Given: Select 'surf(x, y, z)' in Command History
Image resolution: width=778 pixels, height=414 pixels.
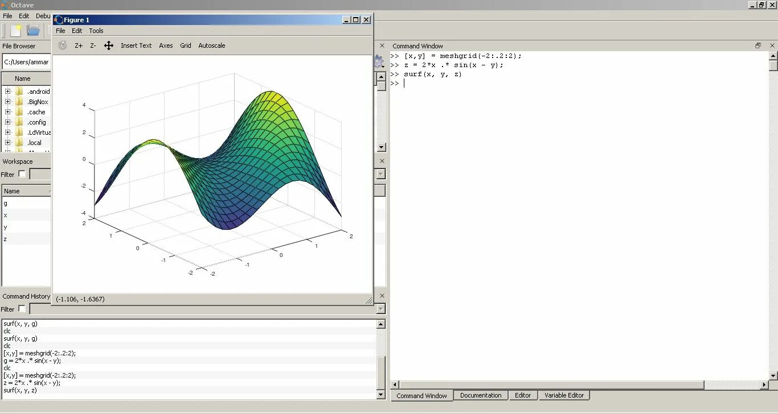Looking at the screenshot, I should point(20,390).
